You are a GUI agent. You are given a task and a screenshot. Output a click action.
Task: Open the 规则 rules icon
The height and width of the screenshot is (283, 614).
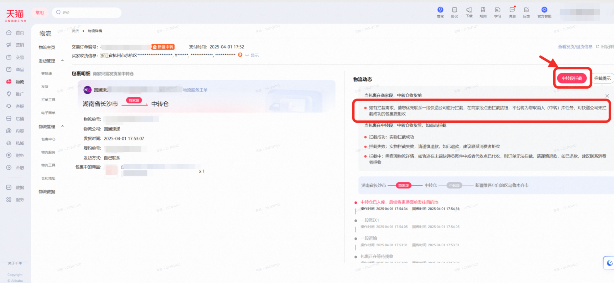click(x=483, y=12)
